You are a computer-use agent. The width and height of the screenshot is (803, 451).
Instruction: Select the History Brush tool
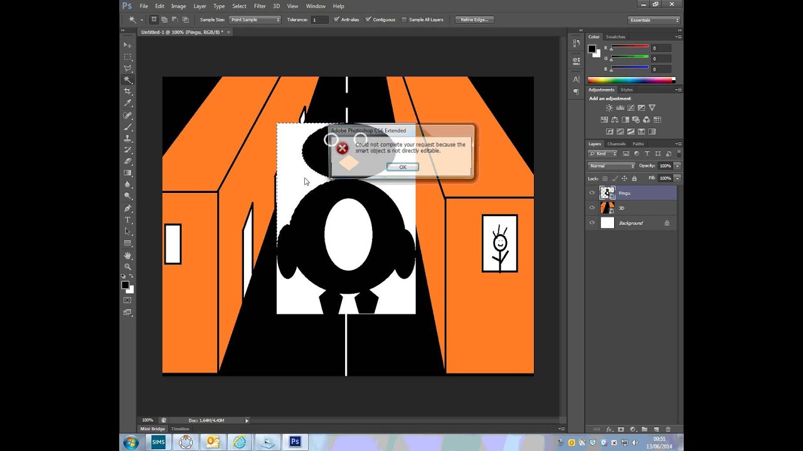click(127, 150)
